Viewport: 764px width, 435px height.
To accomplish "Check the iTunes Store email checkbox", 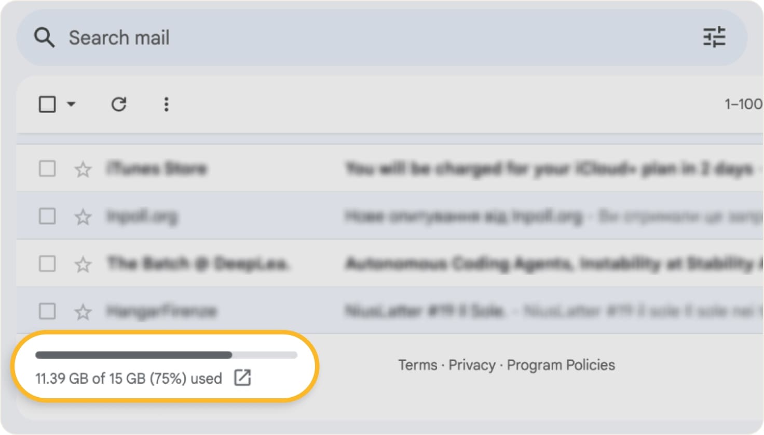I will coord(47,168).
